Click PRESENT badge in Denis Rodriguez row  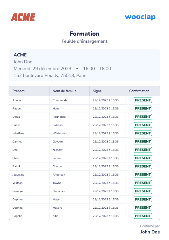(x=143, y=117)
